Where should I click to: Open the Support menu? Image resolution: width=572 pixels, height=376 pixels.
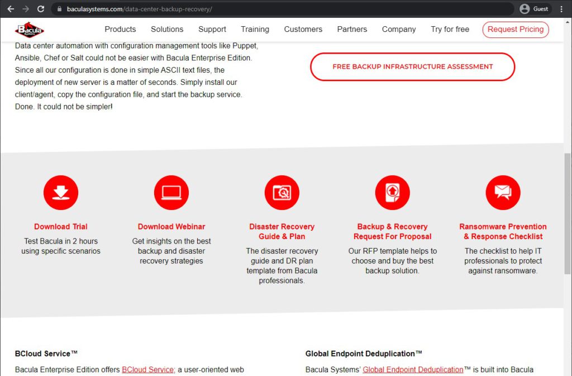click(x=212, y=29)
